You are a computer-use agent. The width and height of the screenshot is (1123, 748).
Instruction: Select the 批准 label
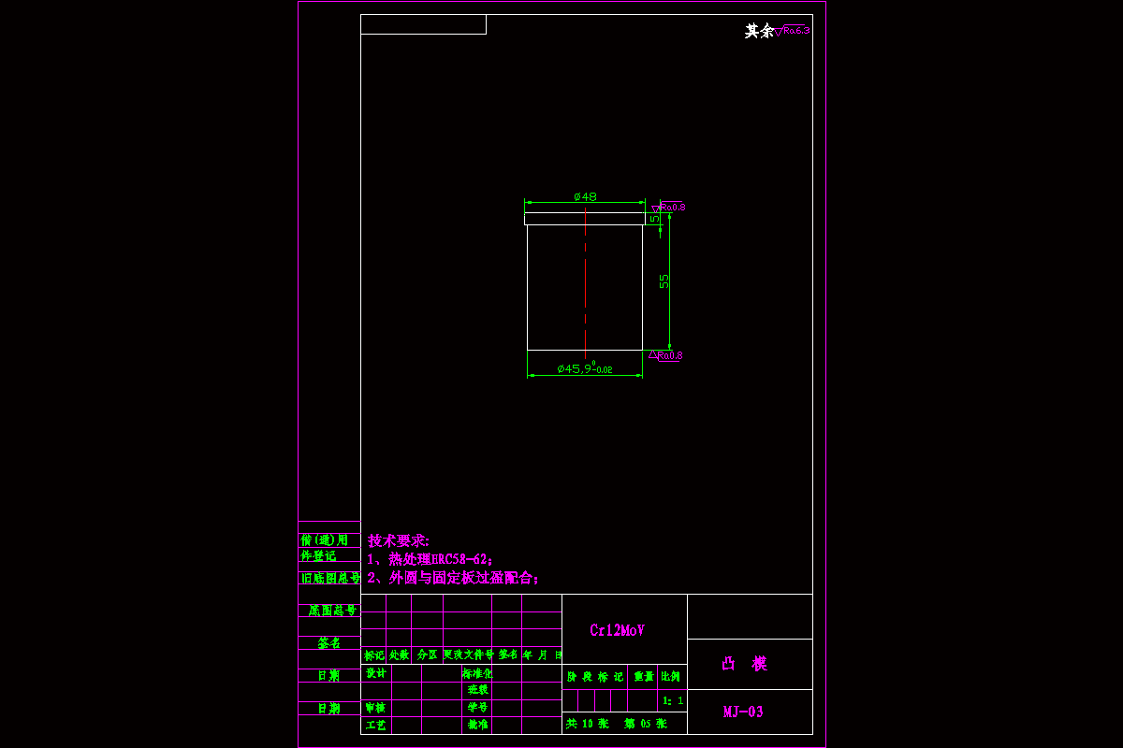click(x=477, y=725)
